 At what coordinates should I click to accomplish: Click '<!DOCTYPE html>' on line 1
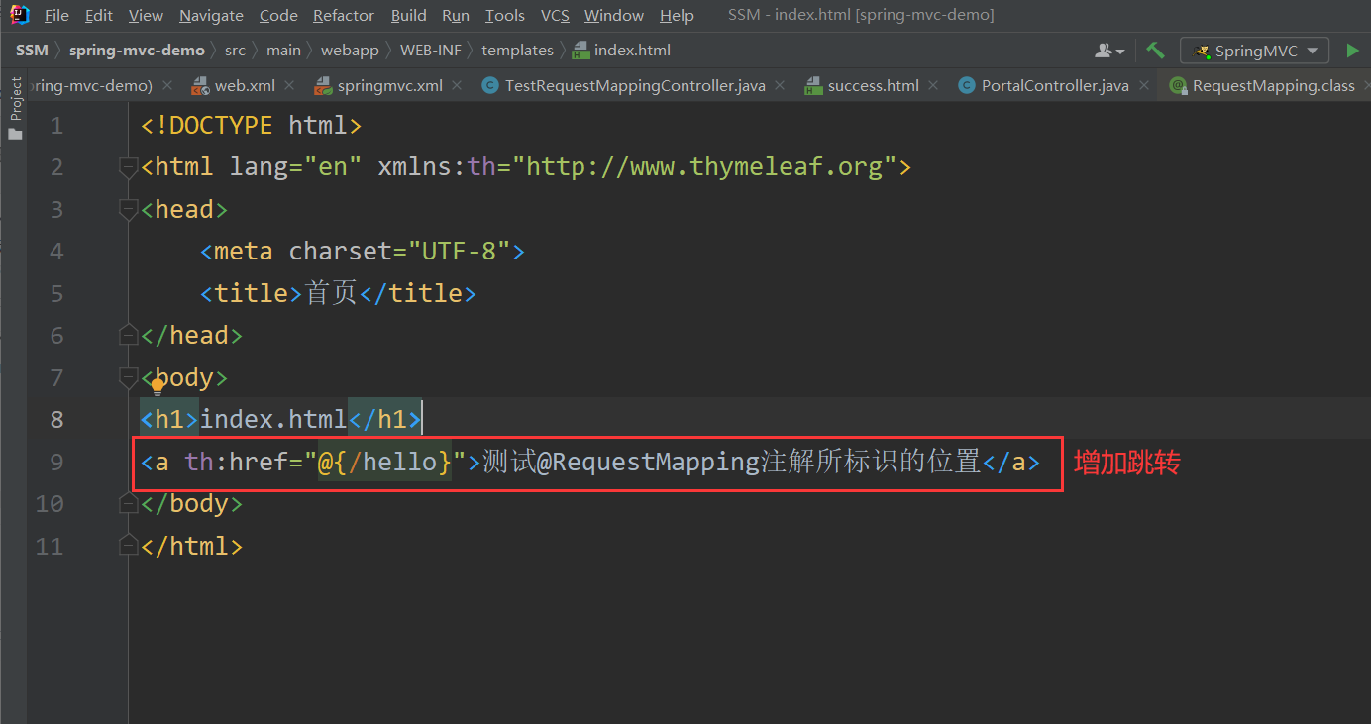pyautogui.click(x=252, y=126)
